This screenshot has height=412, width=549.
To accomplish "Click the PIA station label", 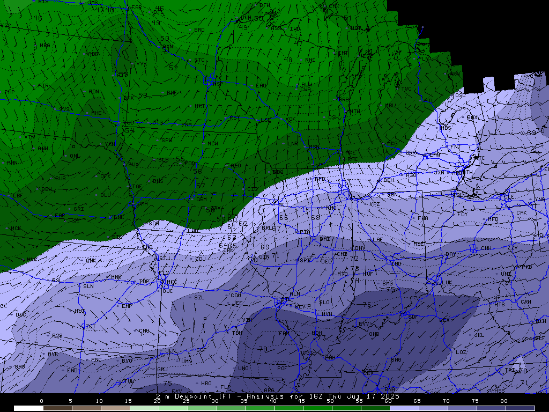I will pos(305,232).
